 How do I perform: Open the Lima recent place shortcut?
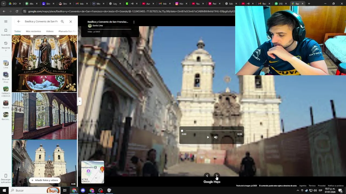click(x=6, y=65)
